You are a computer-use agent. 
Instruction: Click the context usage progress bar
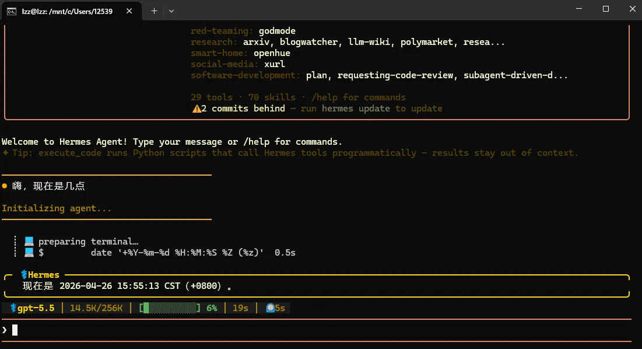170,308
